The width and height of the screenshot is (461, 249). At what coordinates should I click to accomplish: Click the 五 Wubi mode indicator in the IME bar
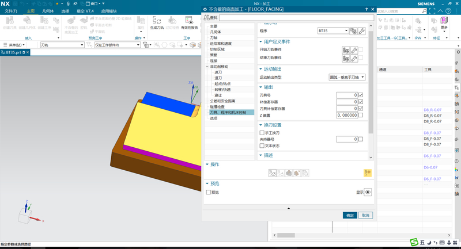pos(422,243)
